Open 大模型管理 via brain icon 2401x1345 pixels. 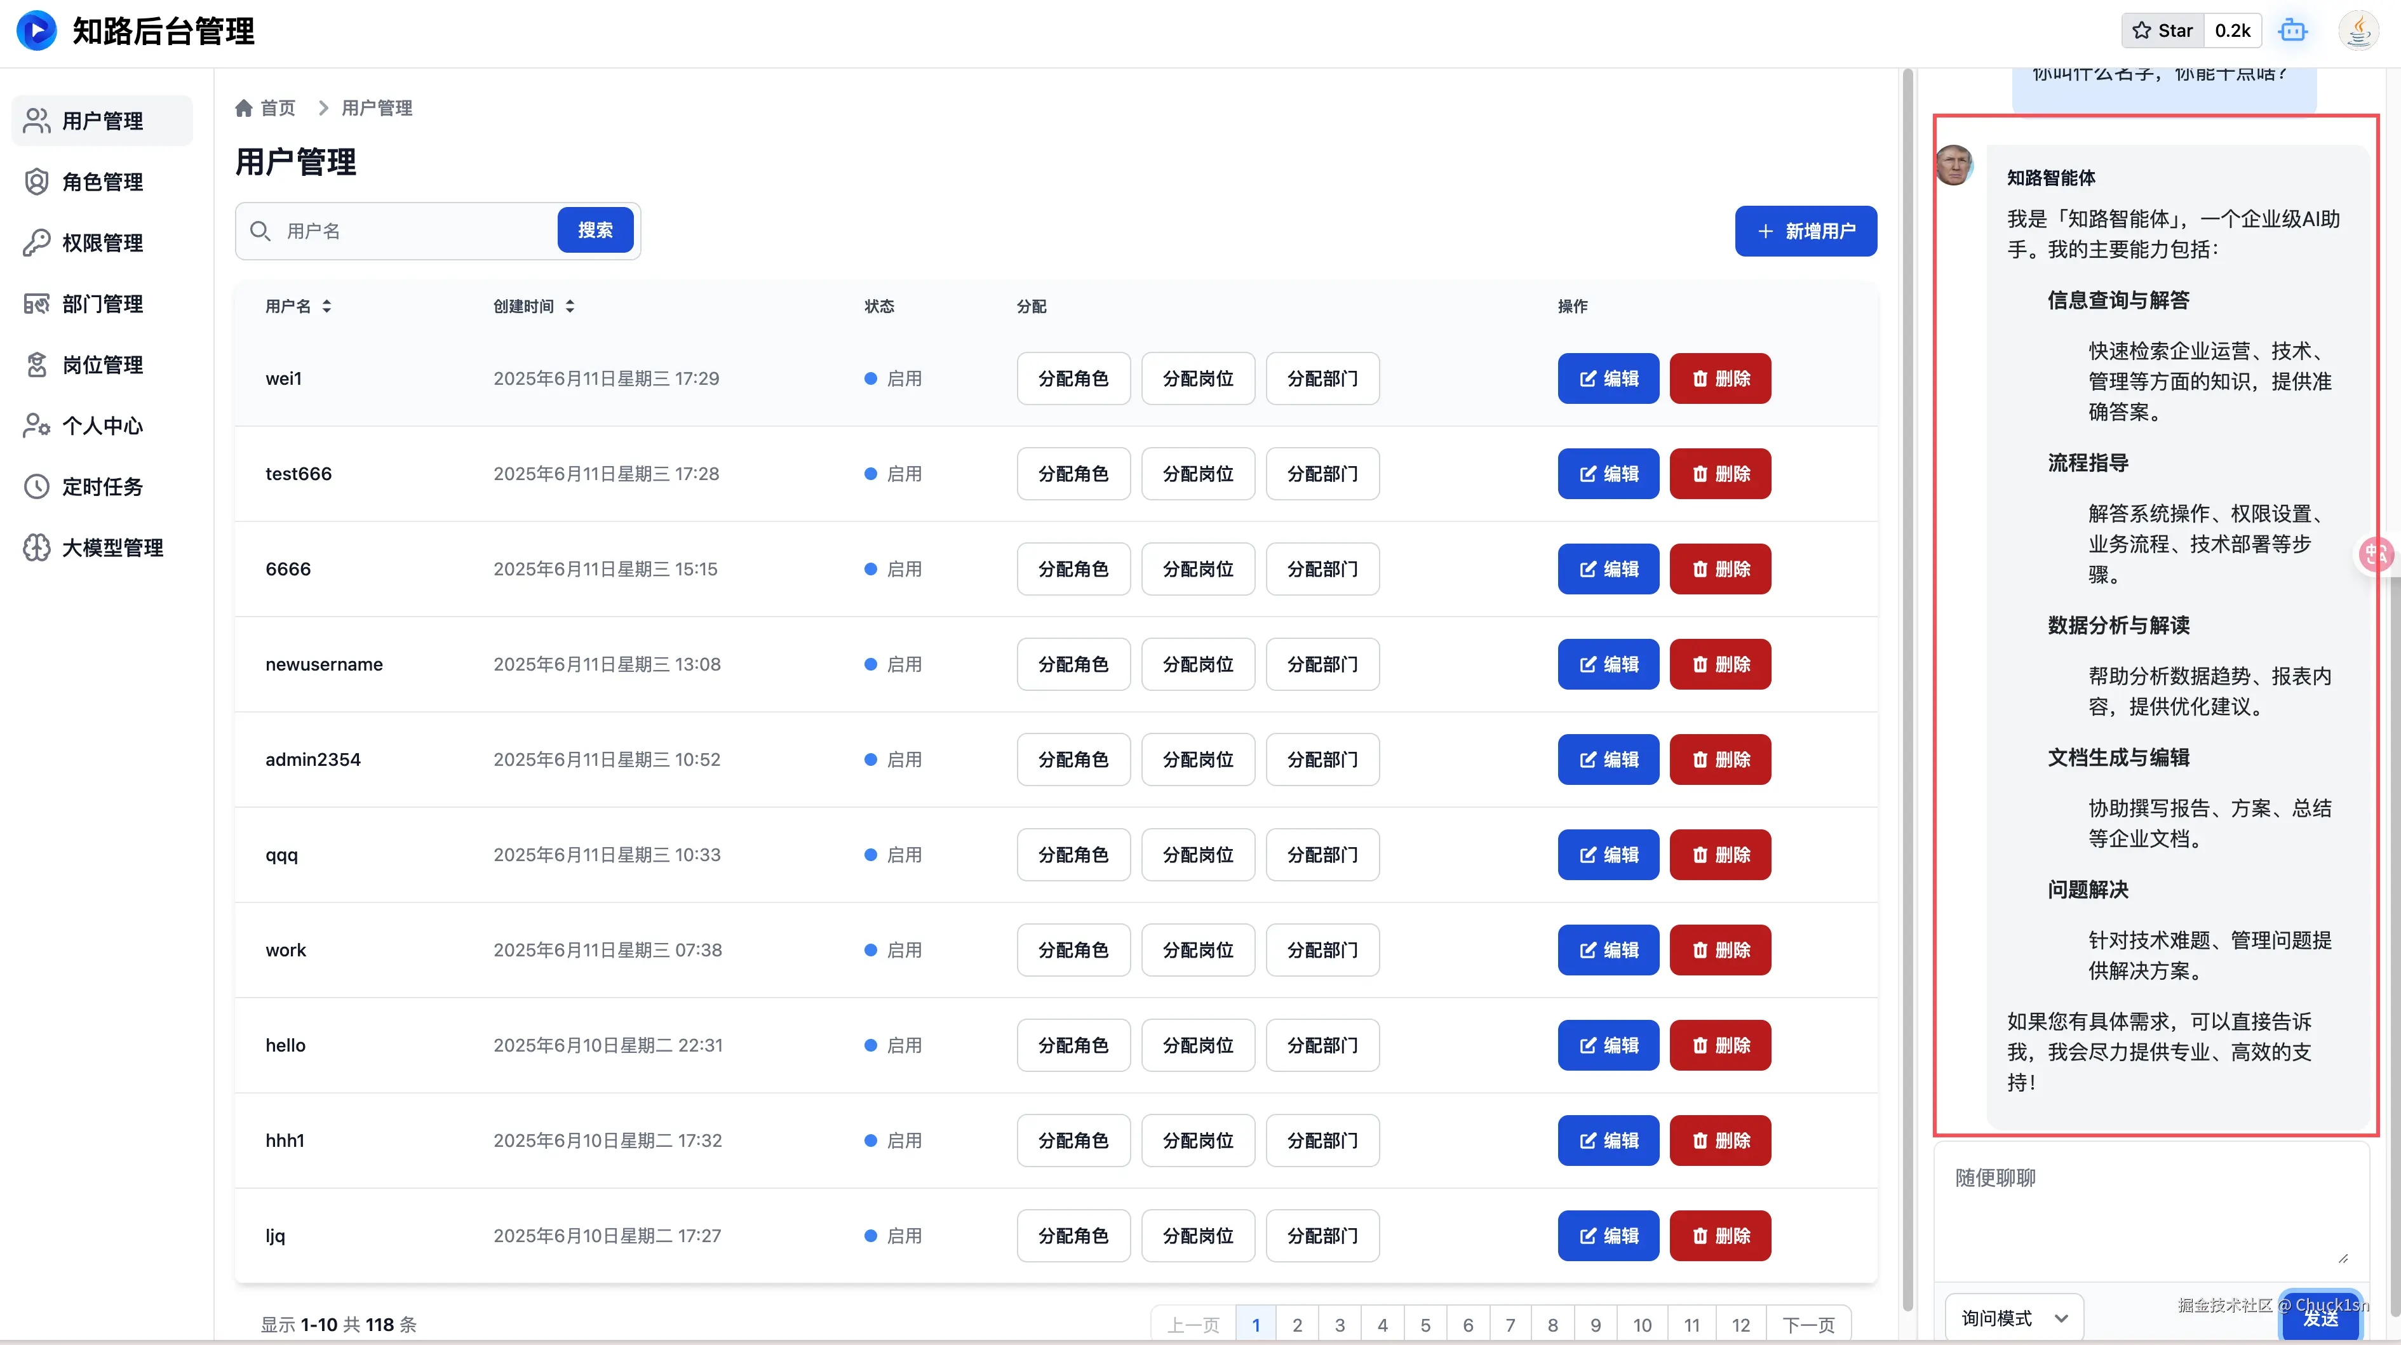point(36,547)
